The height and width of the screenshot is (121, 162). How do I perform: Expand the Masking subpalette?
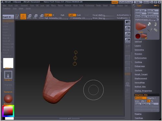click(x=138, y=62)
